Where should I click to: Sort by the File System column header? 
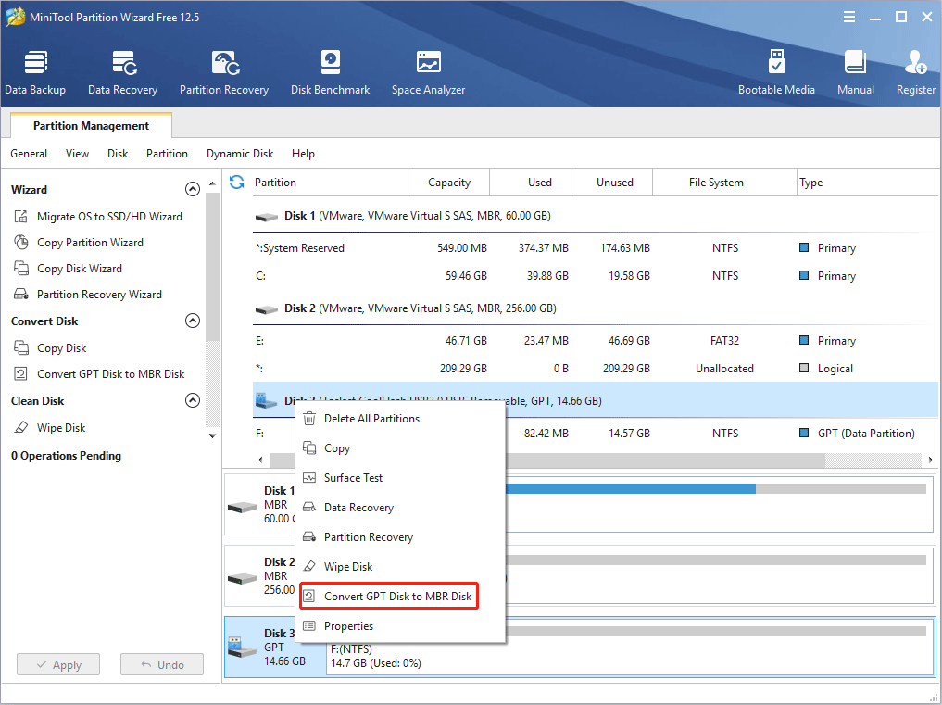tap(724, 183)
